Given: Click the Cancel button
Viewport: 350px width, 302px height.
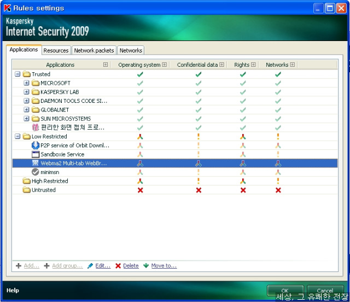Looking at the screenshot, I should point(325,291).
